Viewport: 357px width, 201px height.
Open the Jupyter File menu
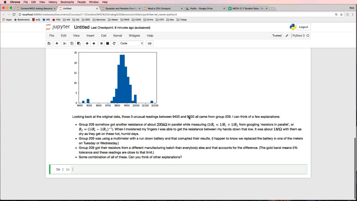[x=52, y=35]
